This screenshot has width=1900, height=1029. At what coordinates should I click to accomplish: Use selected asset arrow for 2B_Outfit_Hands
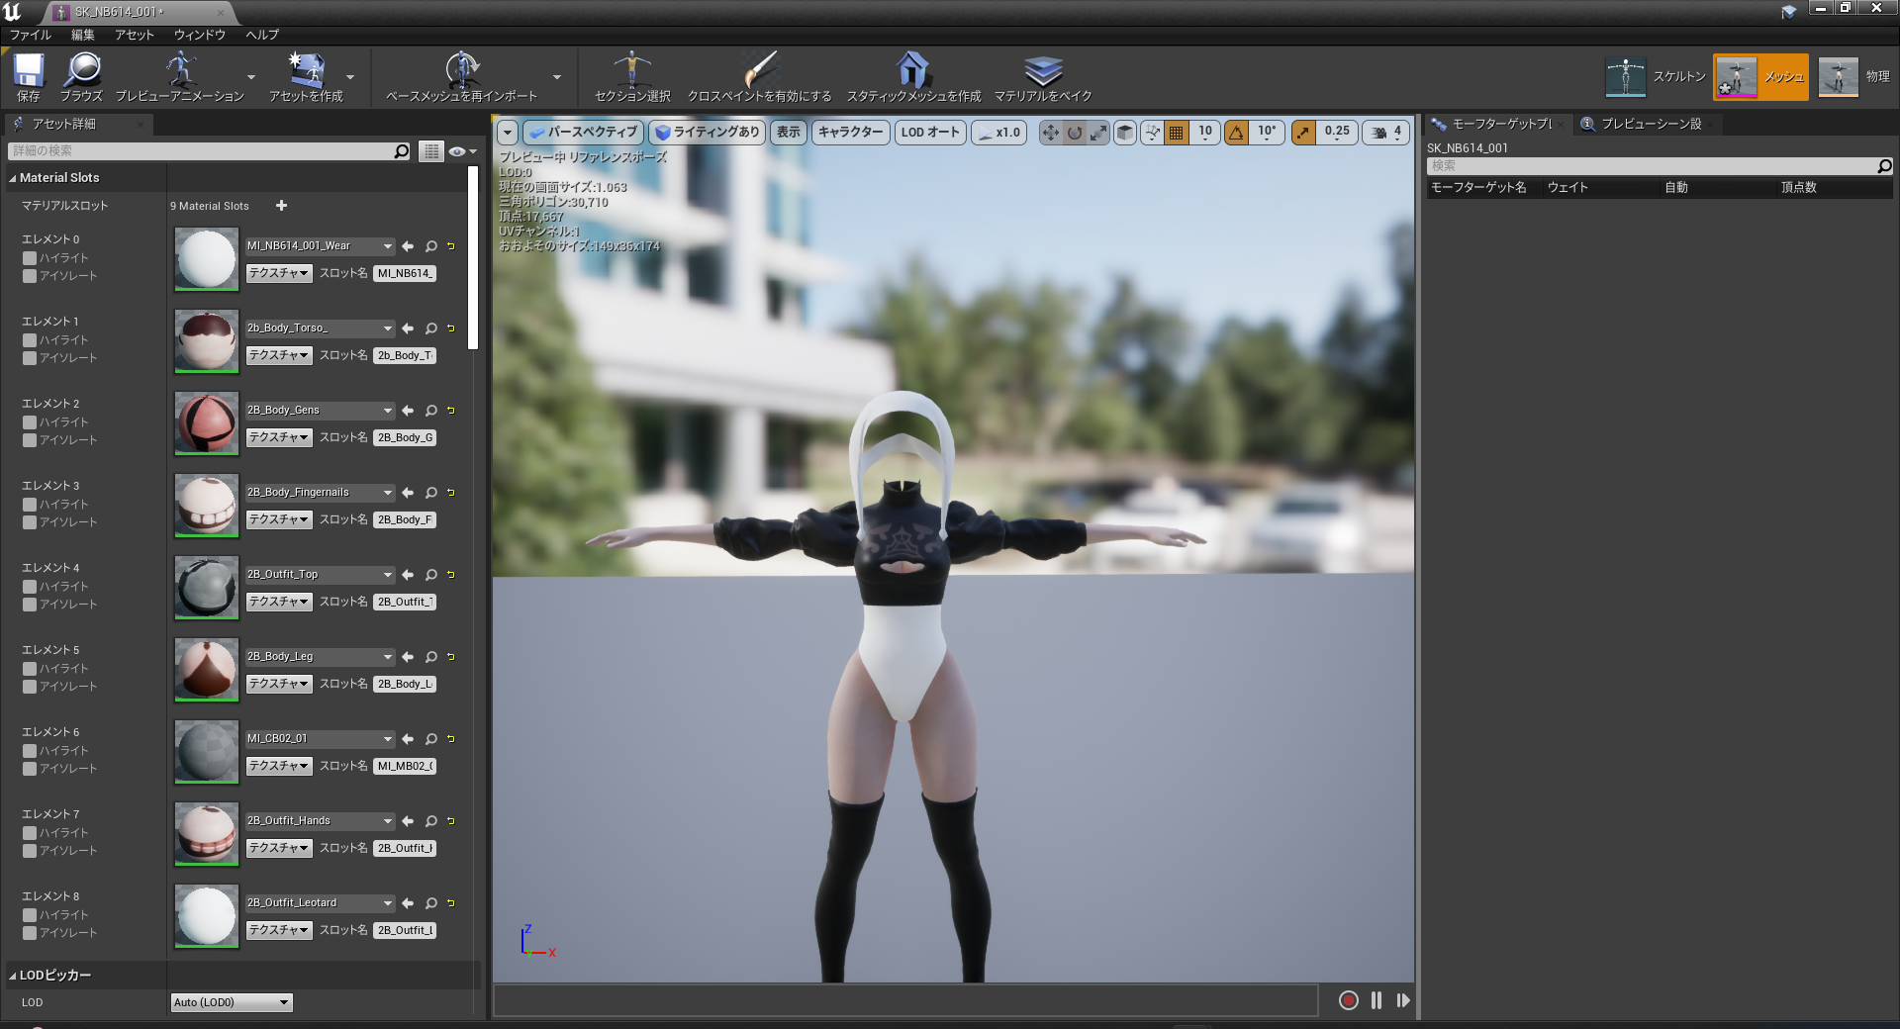coord(408,821)
